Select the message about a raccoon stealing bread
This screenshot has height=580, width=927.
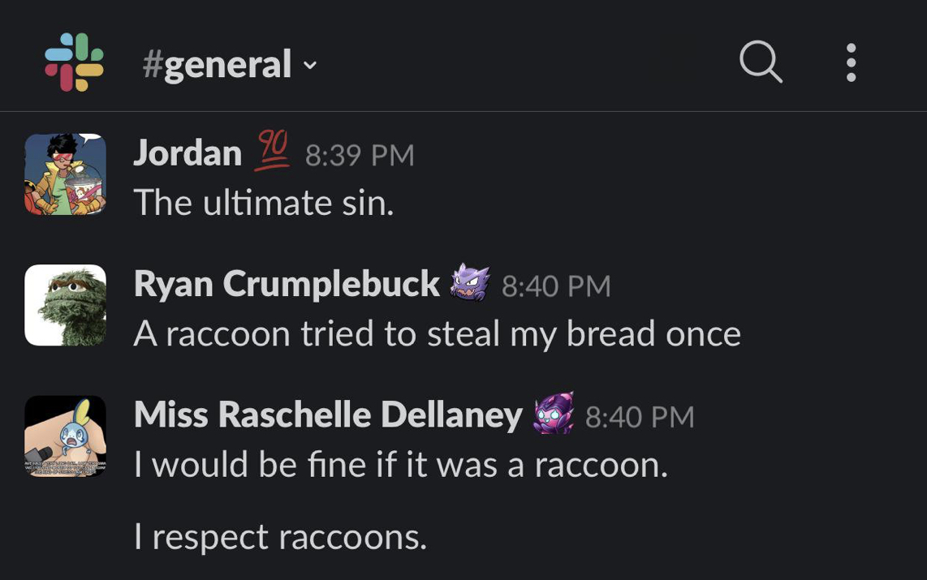pos(437,333)
